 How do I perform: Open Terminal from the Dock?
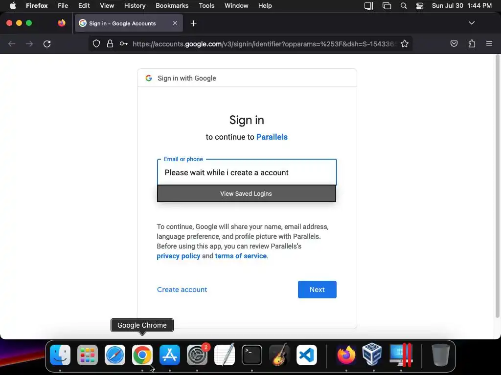click(252, 354)
